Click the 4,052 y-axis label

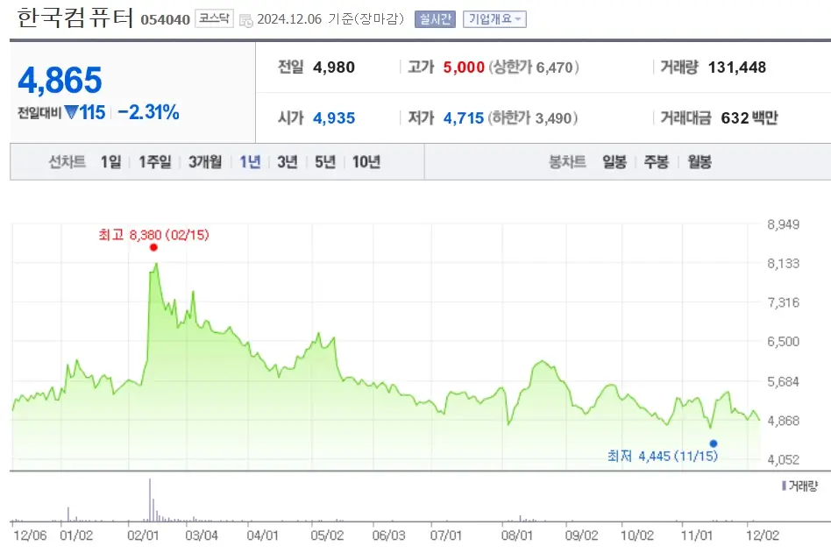(x=784, y=460)
